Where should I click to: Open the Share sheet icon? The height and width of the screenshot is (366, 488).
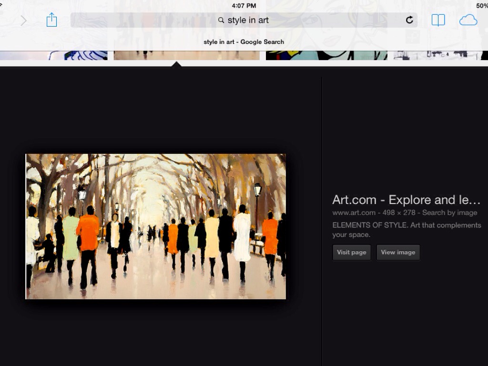coord(51,20)
